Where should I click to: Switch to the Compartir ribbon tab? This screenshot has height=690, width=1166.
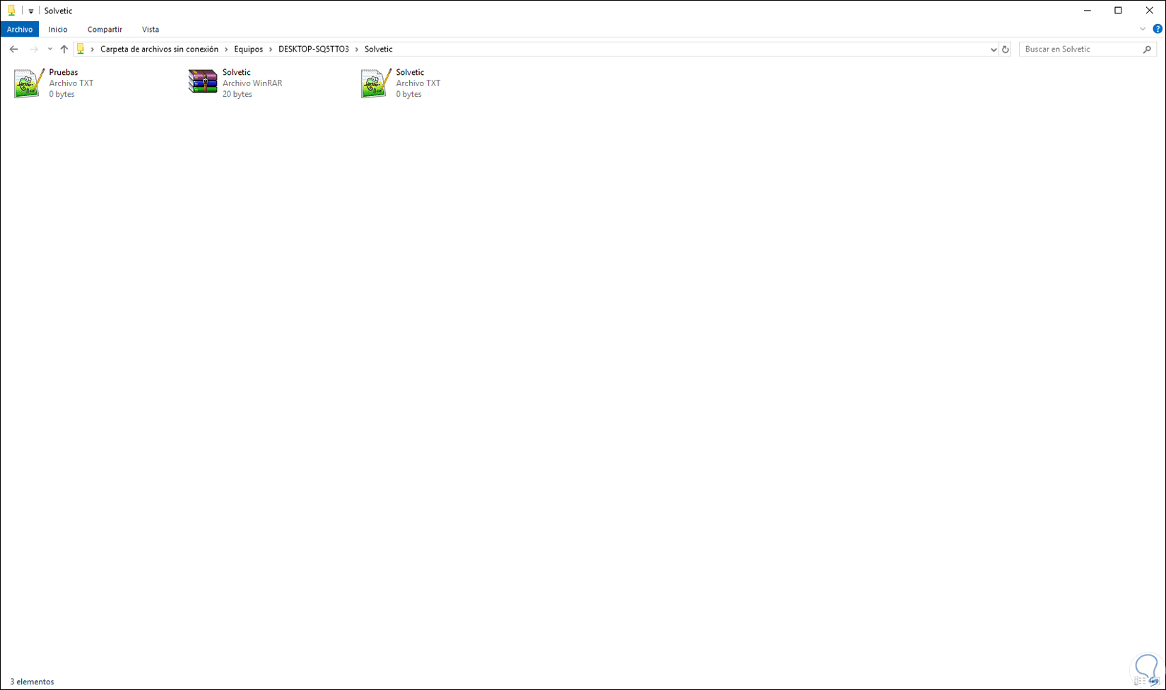105,29
